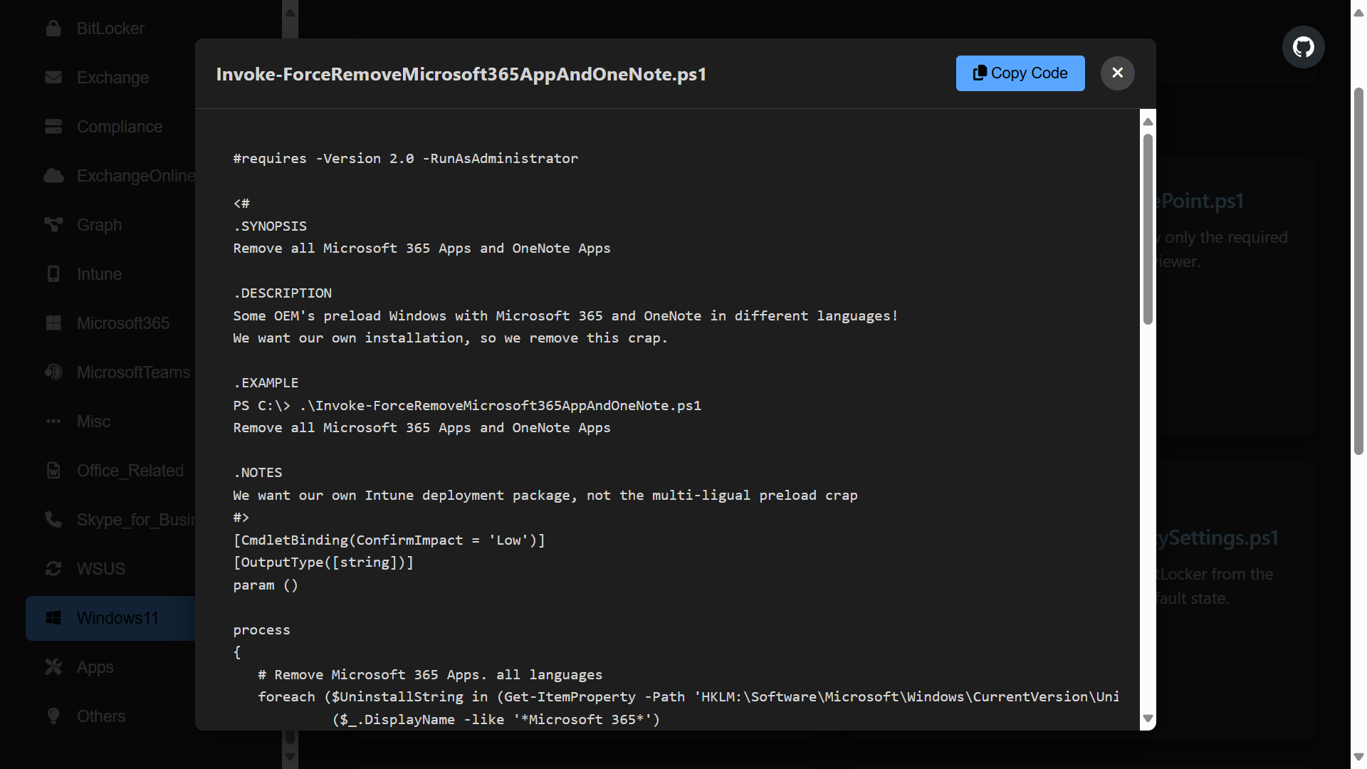1367x769 pixels.
Task: Click the Graph network icon
Action: (x=53, y=225)
